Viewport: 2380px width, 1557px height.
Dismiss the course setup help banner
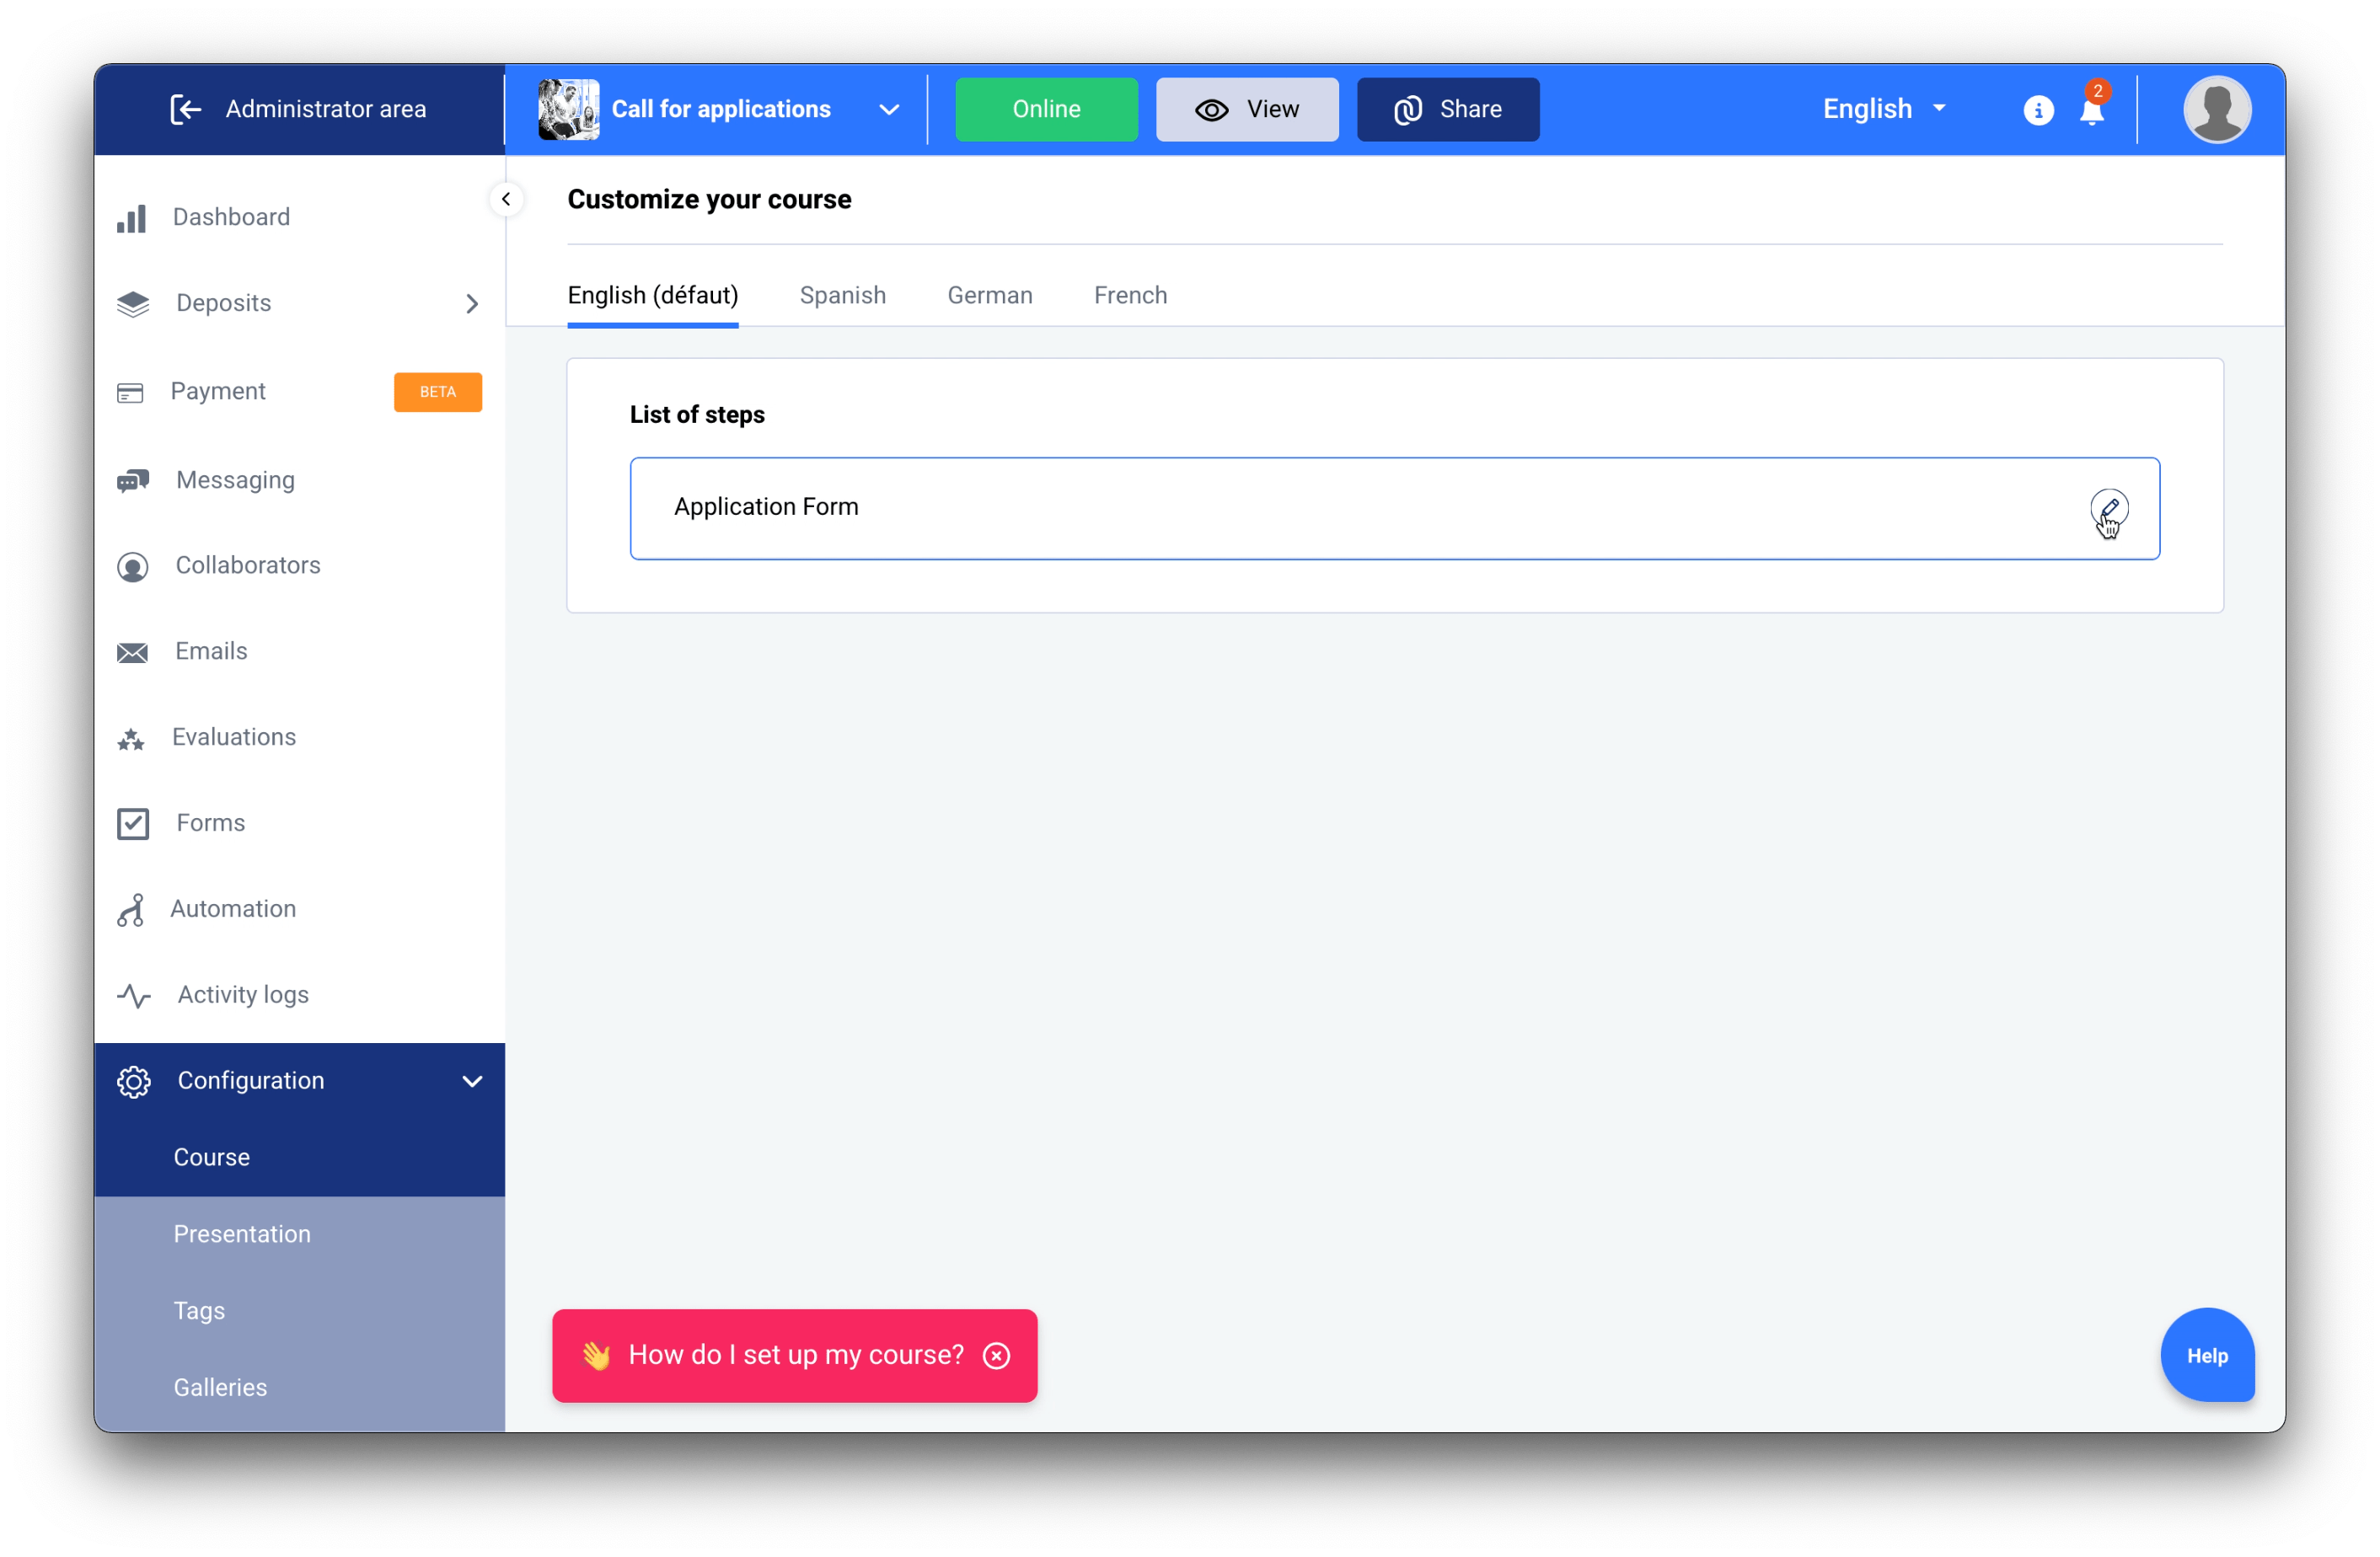(996, 1355)
